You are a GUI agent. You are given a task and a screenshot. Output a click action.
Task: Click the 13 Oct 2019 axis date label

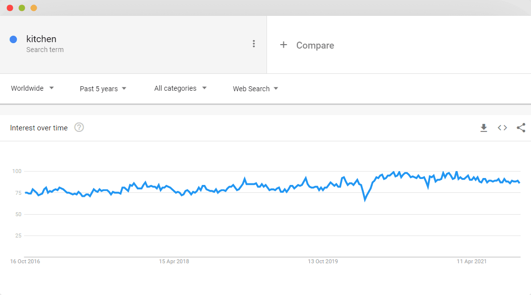pyautogui.click(x=323, y=261)
